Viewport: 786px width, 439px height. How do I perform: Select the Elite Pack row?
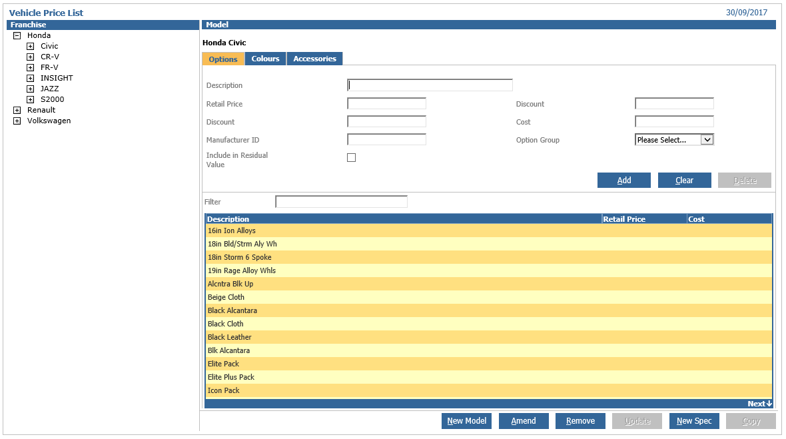(x=489, y=364)
